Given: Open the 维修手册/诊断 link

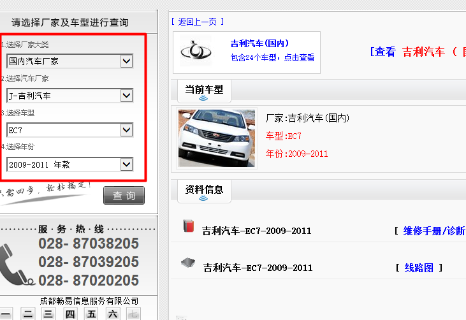Looking at the screenshot, I should point(434,231).
